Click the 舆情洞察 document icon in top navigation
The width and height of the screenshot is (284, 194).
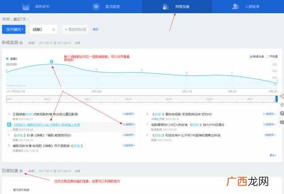166,7
